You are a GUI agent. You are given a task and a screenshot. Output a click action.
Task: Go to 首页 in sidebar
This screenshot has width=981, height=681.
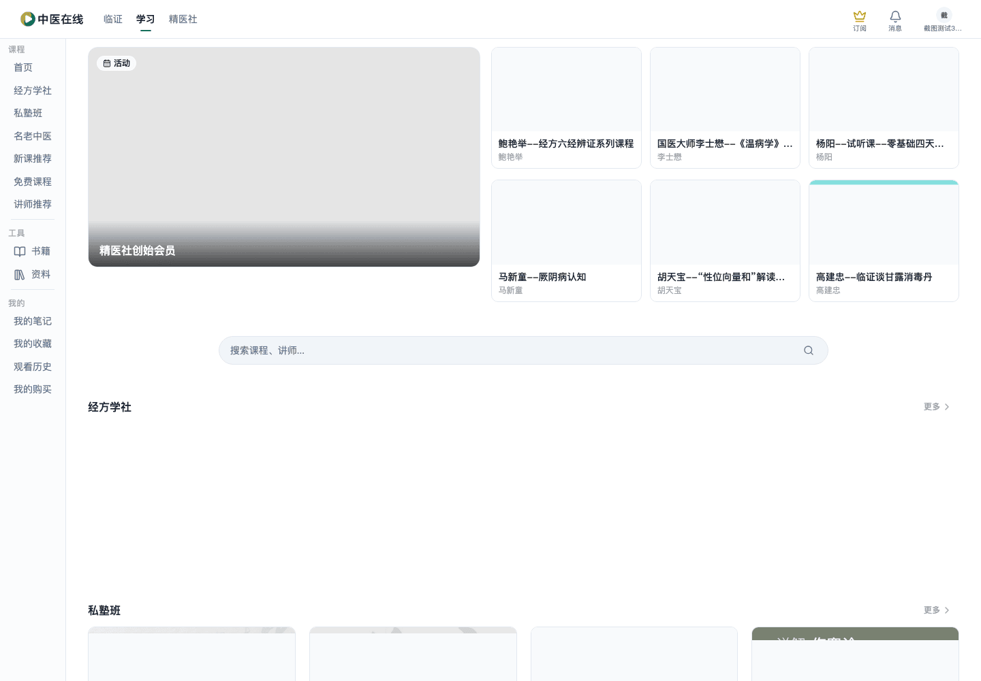[x=23, y=67]
